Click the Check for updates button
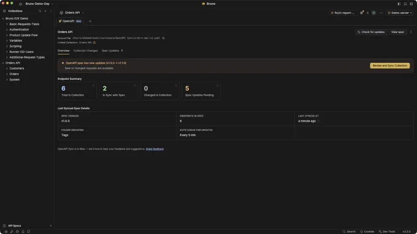 371,32
